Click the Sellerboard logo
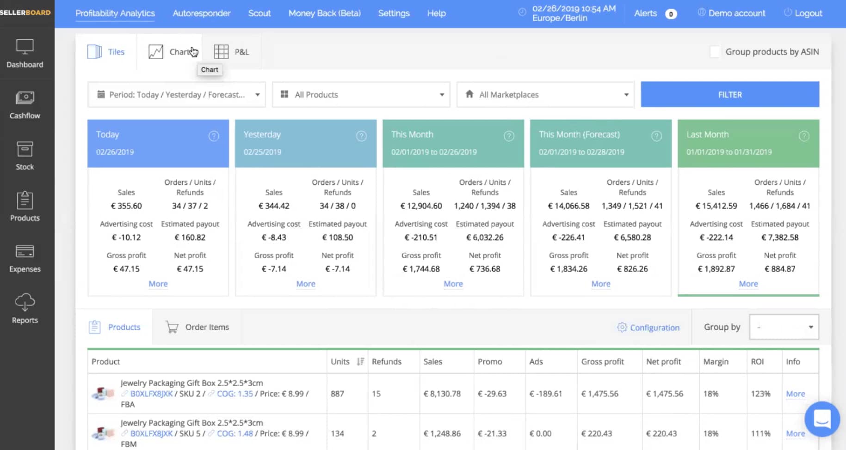Image resolution: width=846 pixels, height=450 pixels. tap(25, 12)
